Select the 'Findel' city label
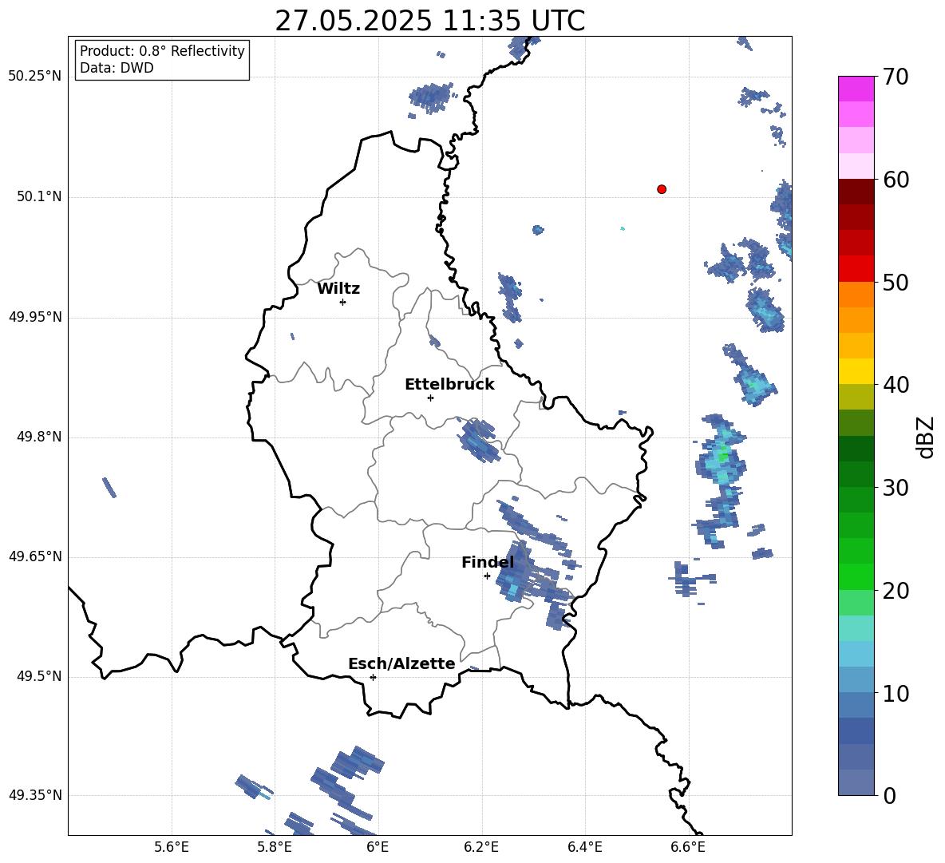The image size is (945, 863). coord(488,562)
